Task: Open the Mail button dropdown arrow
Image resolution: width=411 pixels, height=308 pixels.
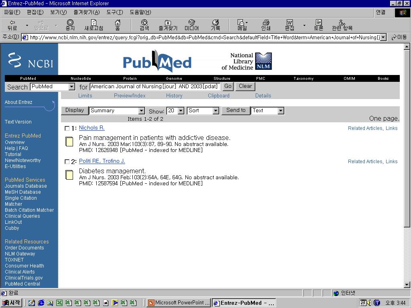Action: 247,22
